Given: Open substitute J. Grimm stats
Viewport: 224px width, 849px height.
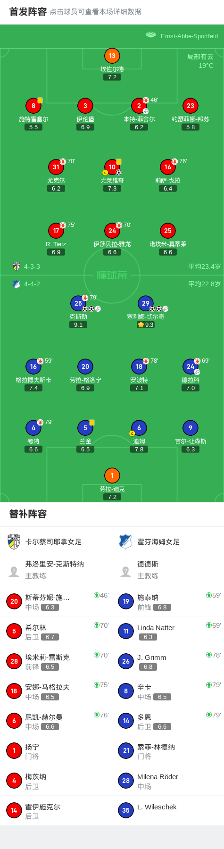Looking at the screenshot, I should tap(168, 661).
